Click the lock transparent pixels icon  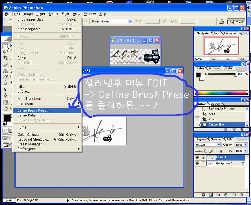(206, 151)
